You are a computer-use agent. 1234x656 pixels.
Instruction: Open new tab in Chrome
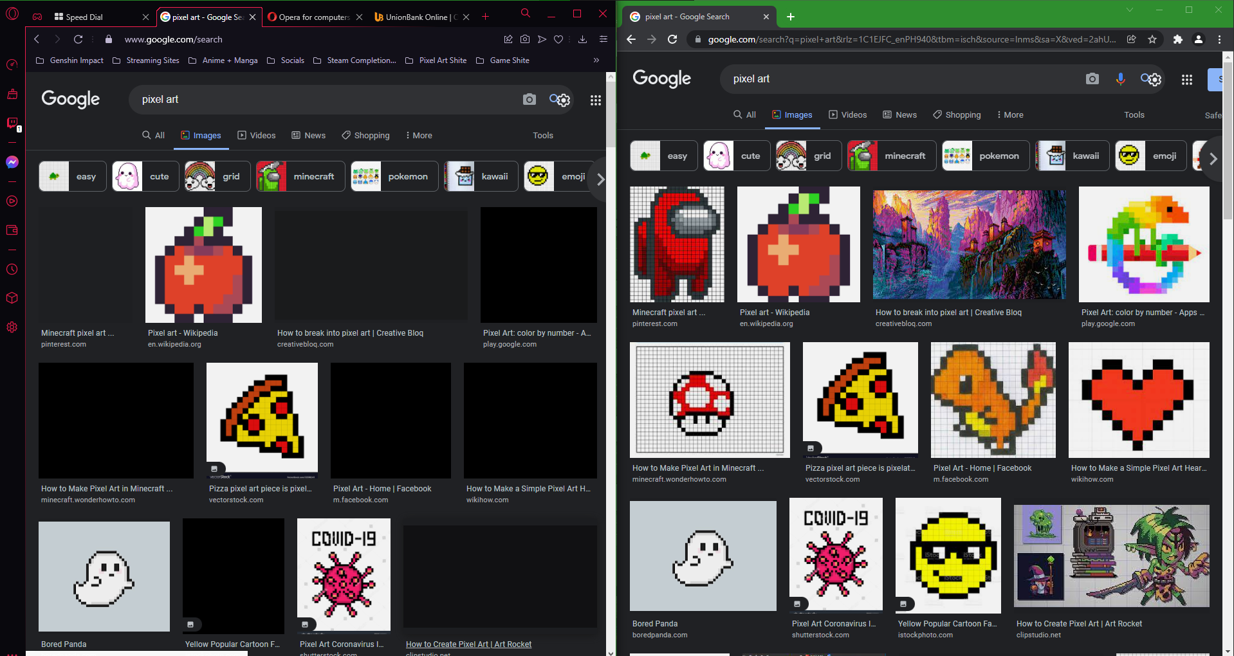pos(791,17)
